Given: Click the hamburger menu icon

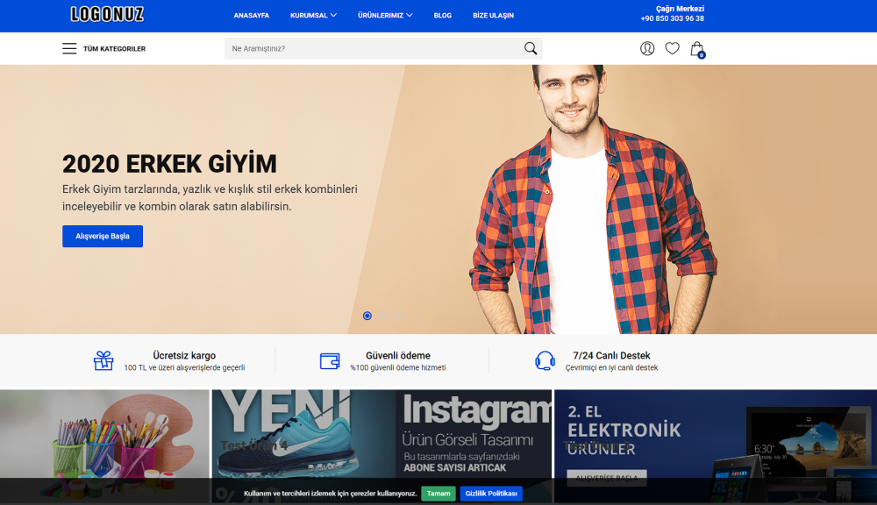Looking at the screenshot, I should click(69, 48).
